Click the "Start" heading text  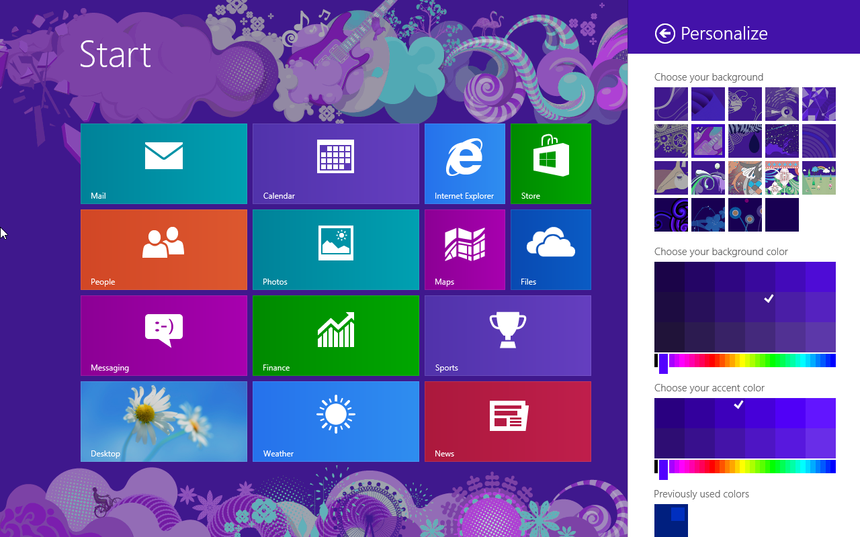point(115,54)
